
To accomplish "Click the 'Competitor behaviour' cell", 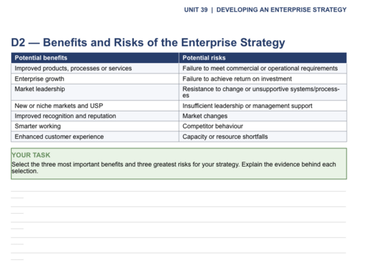I will click(x=263, y=126).
